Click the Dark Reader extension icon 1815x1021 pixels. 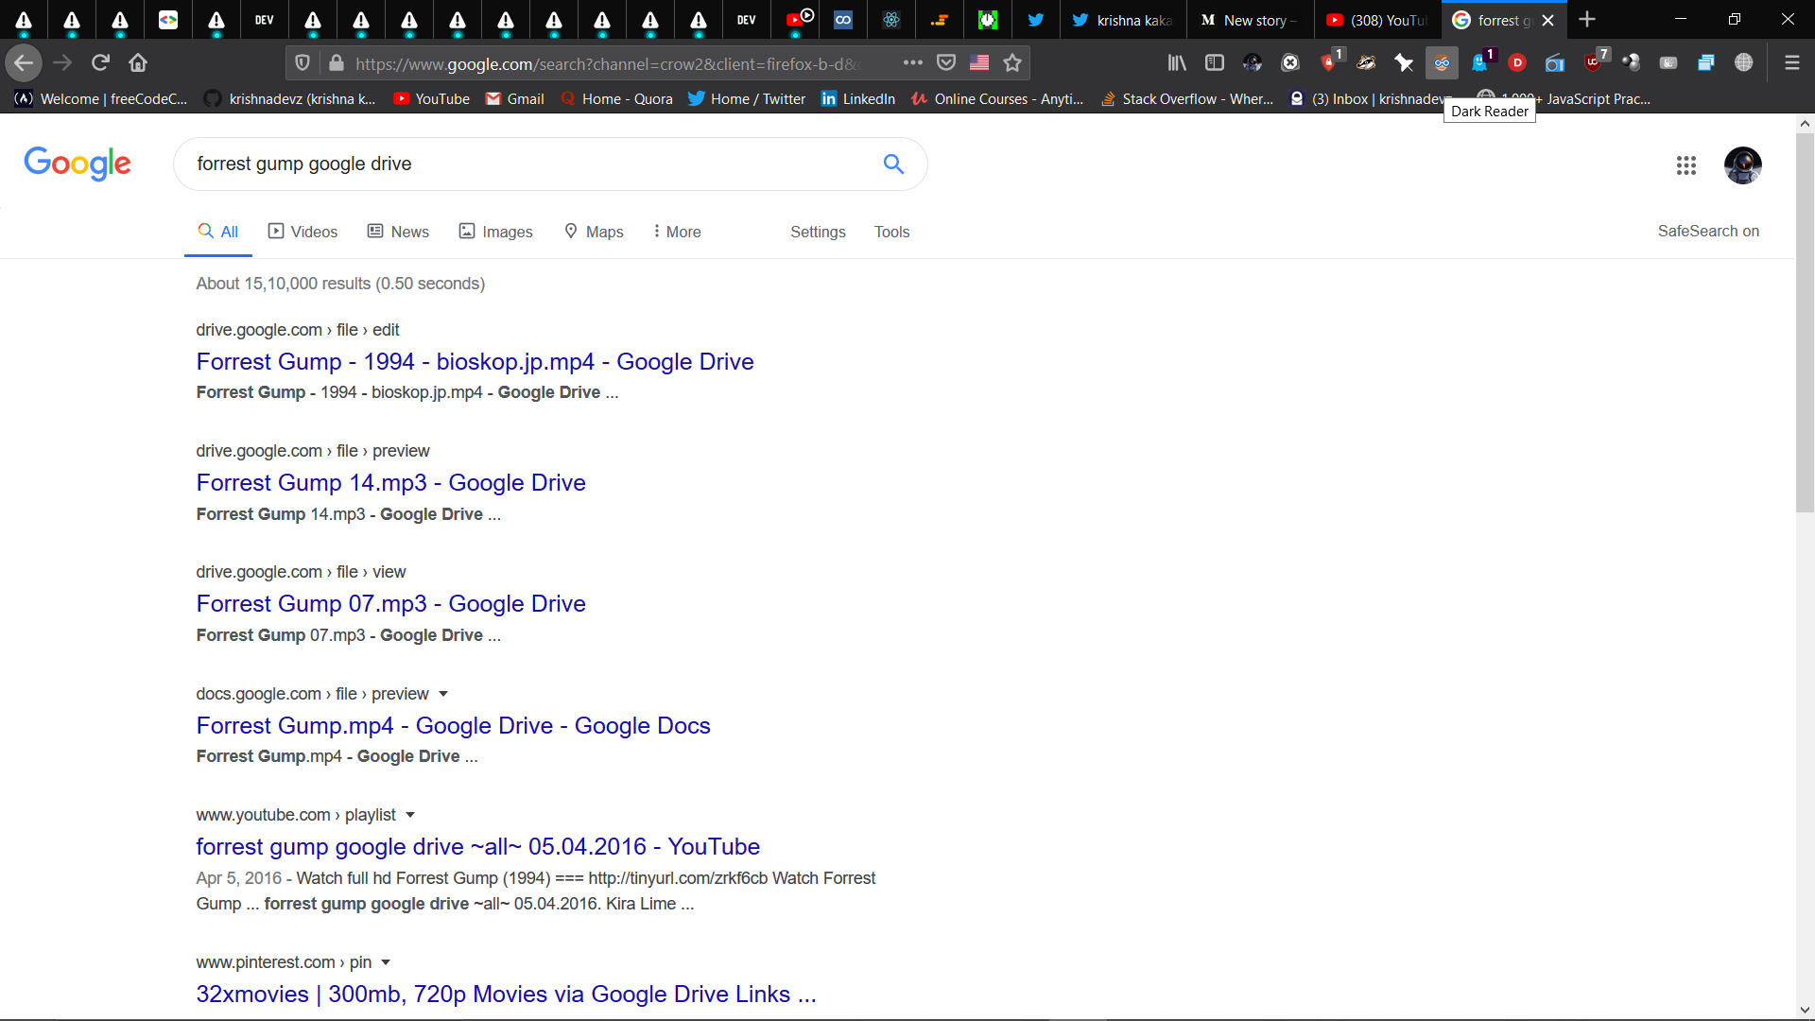1442,63
